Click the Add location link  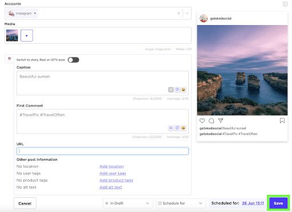(112, 166)
